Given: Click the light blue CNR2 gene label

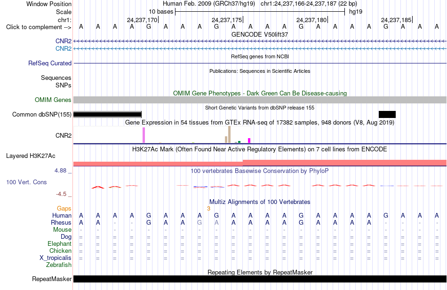Looking at the screenshot, I should click(64, 49).
